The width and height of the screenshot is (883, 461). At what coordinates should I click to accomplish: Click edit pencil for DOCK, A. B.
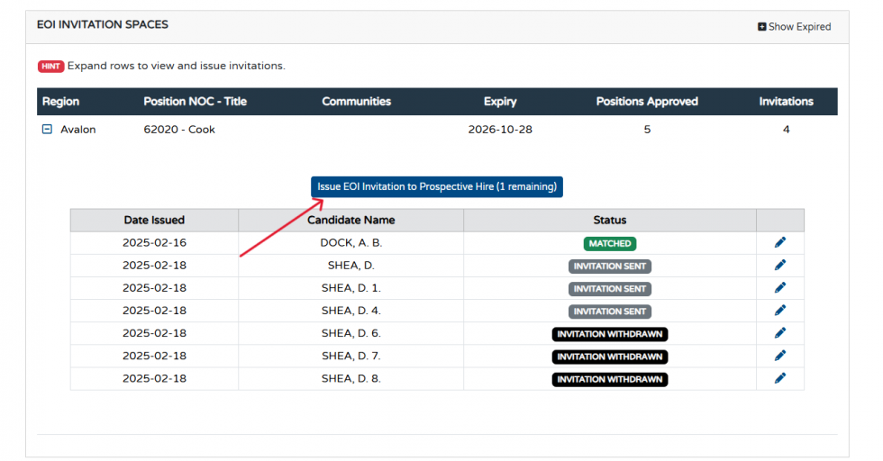779,242
